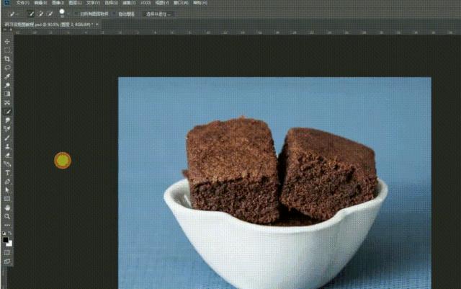Screen dimensions: 461x289
Task: Open the 图层 menu
Action: 73,3
